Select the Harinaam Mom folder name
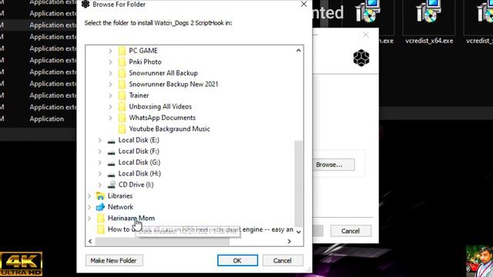This screenshot has width=493, height=277. (131, 218)
